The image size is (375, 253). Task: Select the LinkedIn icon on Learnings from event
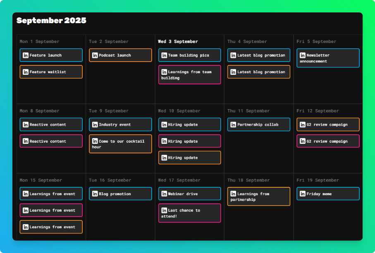pyautogui.click(x=25, y=193)
